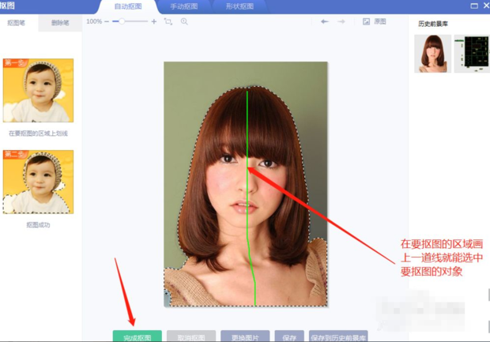Click the undo left arrow
490x342 pixels.
point(325,21)
